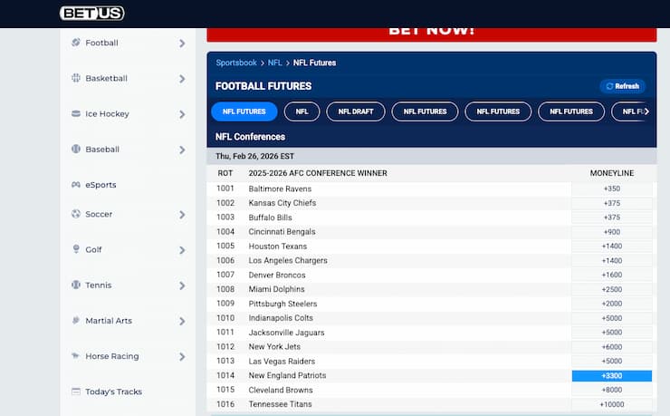Click the Football sport icon in sidebar
The width and height of the screenshot is (670, 416).
pos(76,43)
